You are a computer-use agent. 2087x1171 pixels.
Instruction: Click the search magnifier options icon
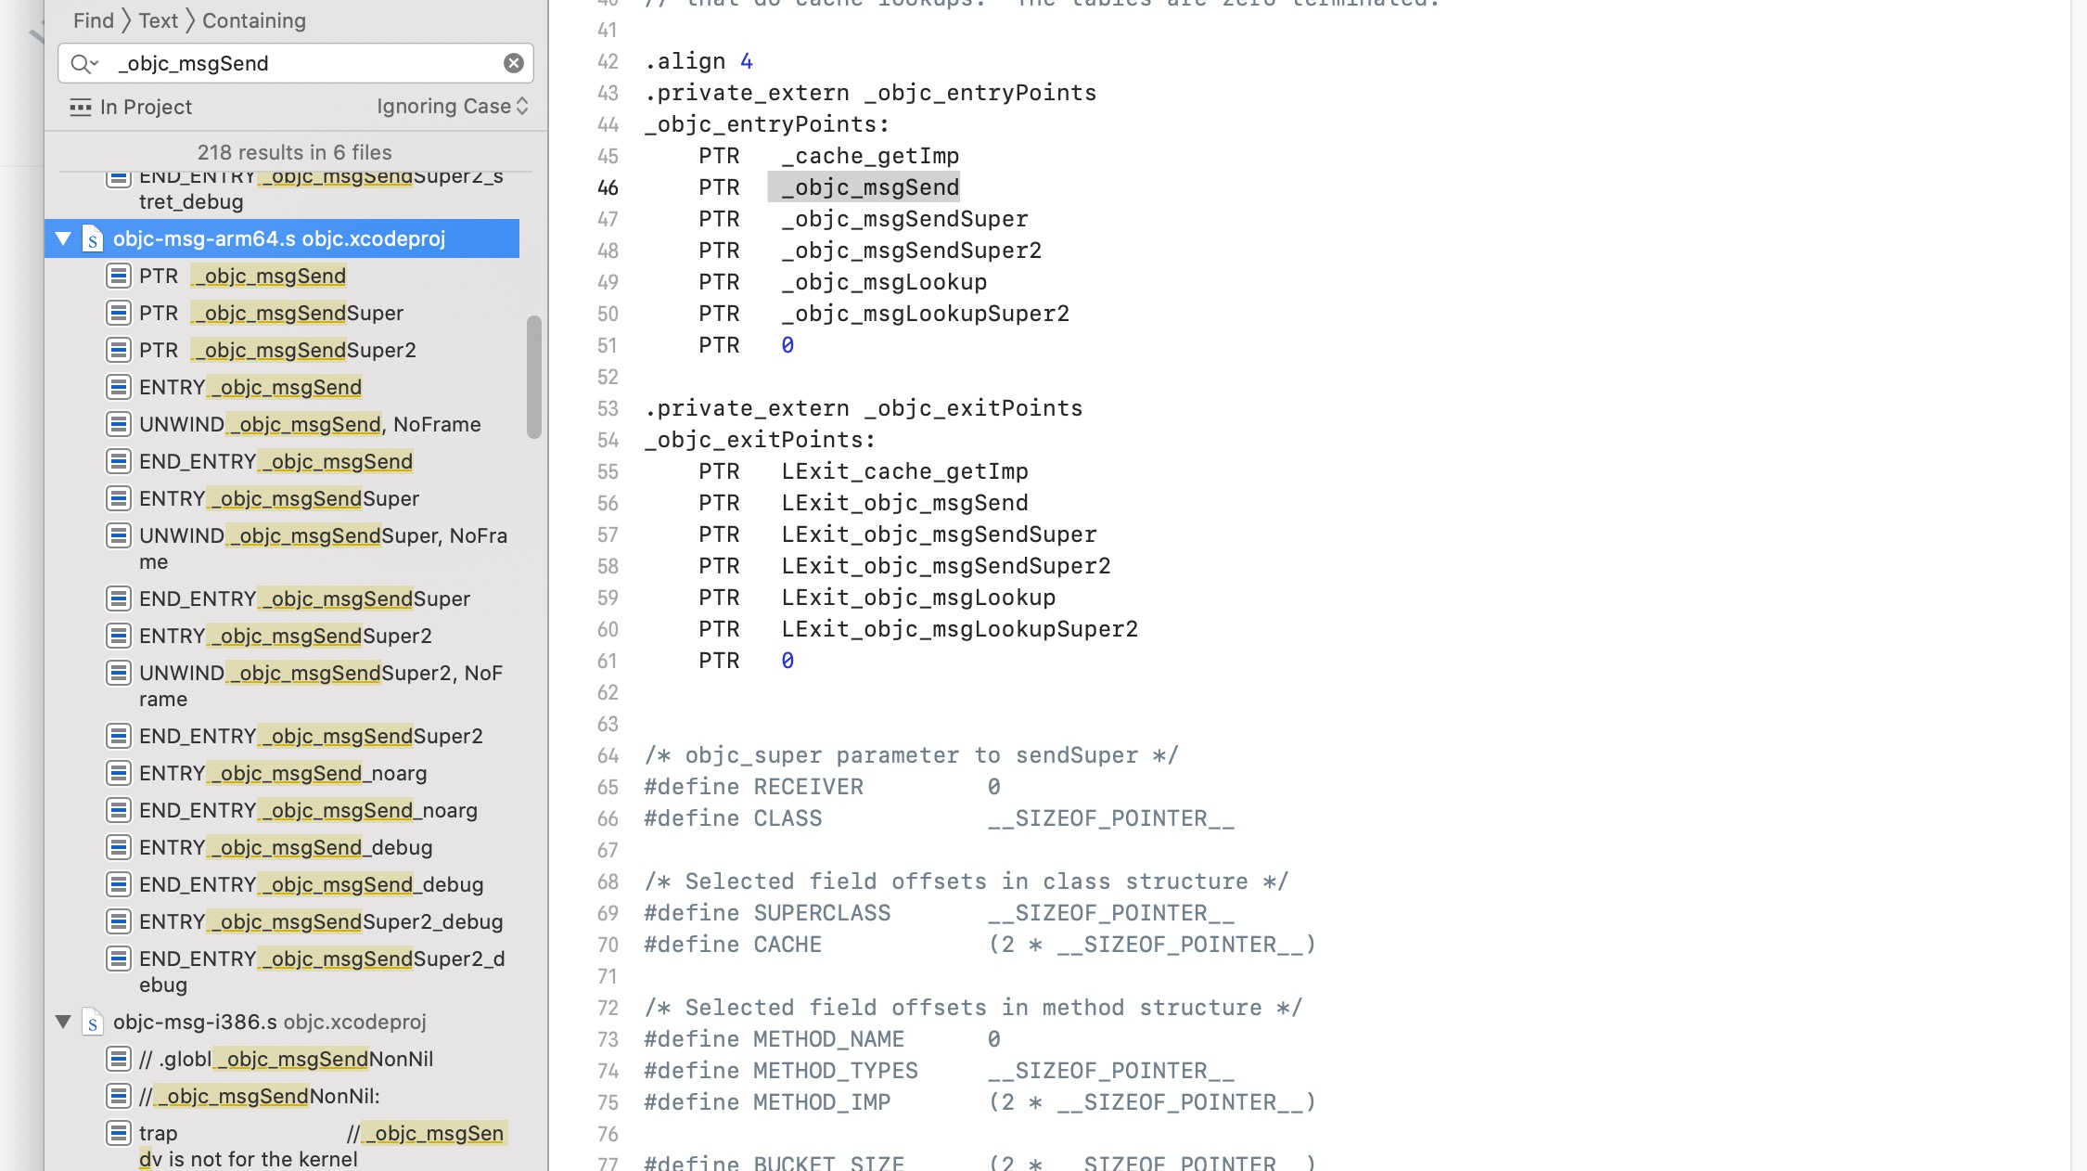coord(83,63)
